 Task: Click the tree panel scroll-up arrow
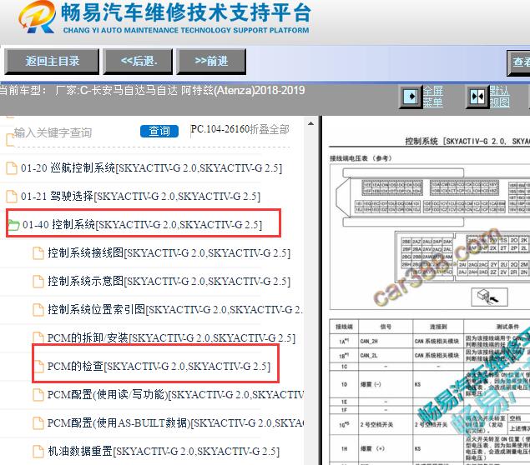coord(310,124)
